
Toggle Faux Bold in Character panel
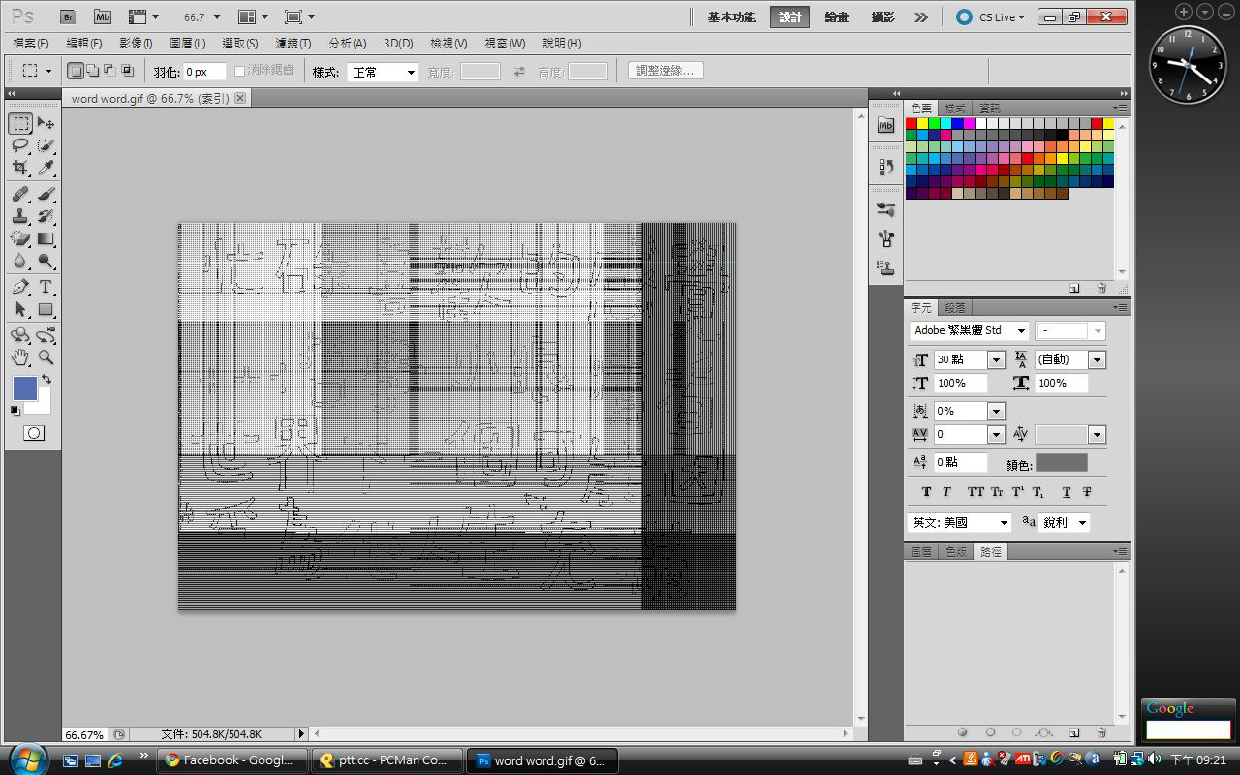point(926,492)
